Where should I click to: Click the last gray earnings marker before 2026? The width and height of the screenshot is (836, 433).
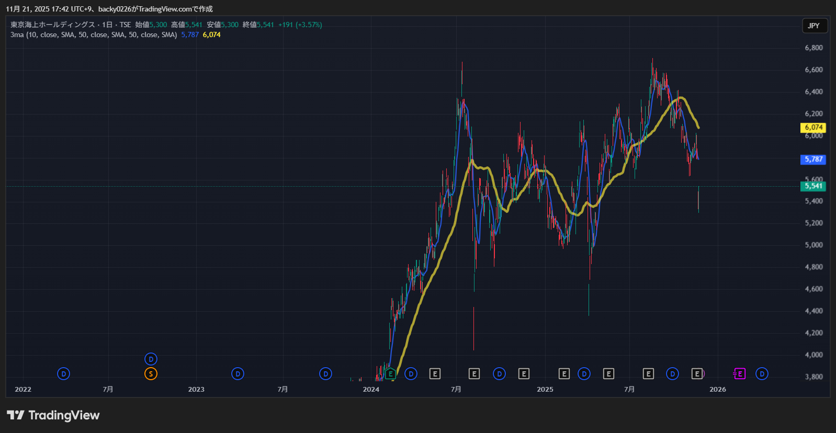(697, 374)
